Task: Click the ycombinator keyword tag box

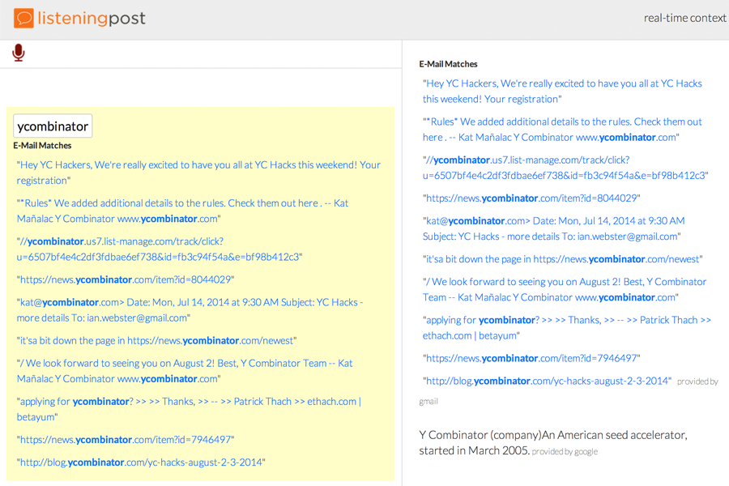Action: pos(53,126)
